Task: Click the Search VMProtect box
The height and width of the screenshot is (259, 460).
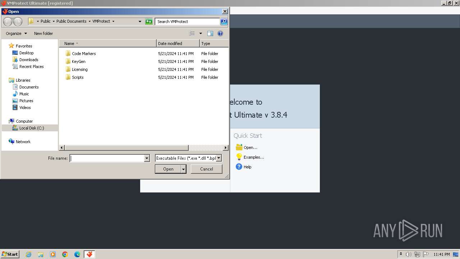Action: (x=188, y=22)
